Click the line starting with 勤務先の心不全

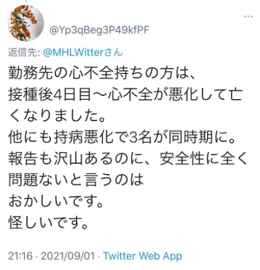[102, 74]
